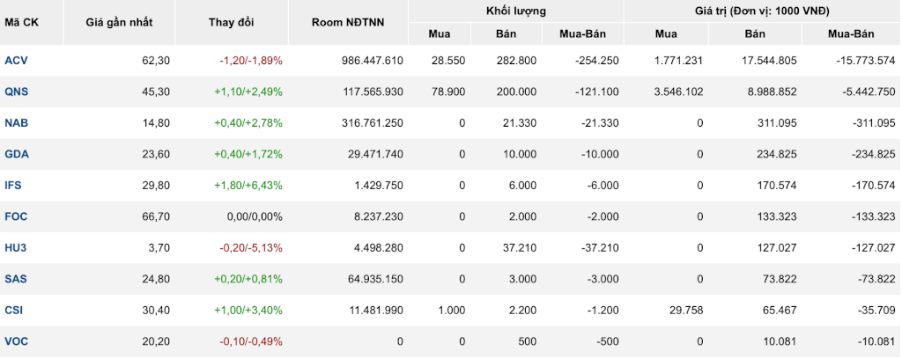The image size is (902, 359).
Task: Click the Giá trị (Đơn vị: 1000 VNĐ) header
Action: (x=763, y=11)
